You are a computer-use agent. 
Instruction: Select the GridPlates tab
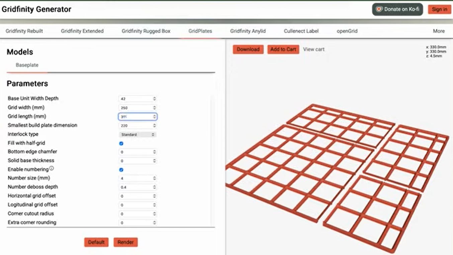200,31
